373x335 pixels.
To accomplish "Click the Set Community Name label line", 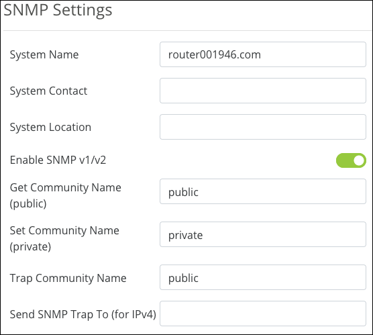I will pos(64,231).
